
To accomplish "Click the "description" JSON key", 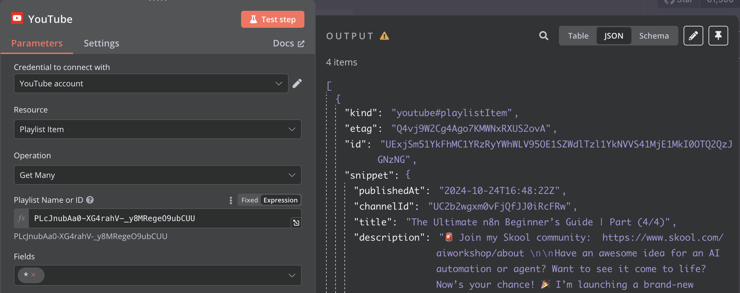I will tap(390, 237).
